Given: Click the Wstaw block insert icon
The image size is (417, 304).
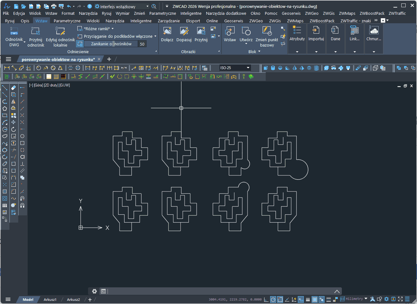Looking at the screenshot, I should coord(230,31).
